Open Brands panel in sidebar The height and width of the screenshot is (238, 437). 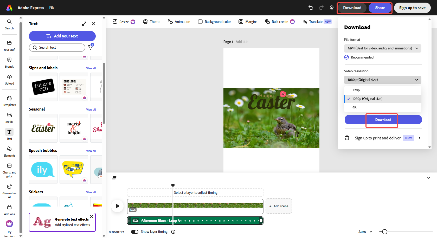coord(9,63)
